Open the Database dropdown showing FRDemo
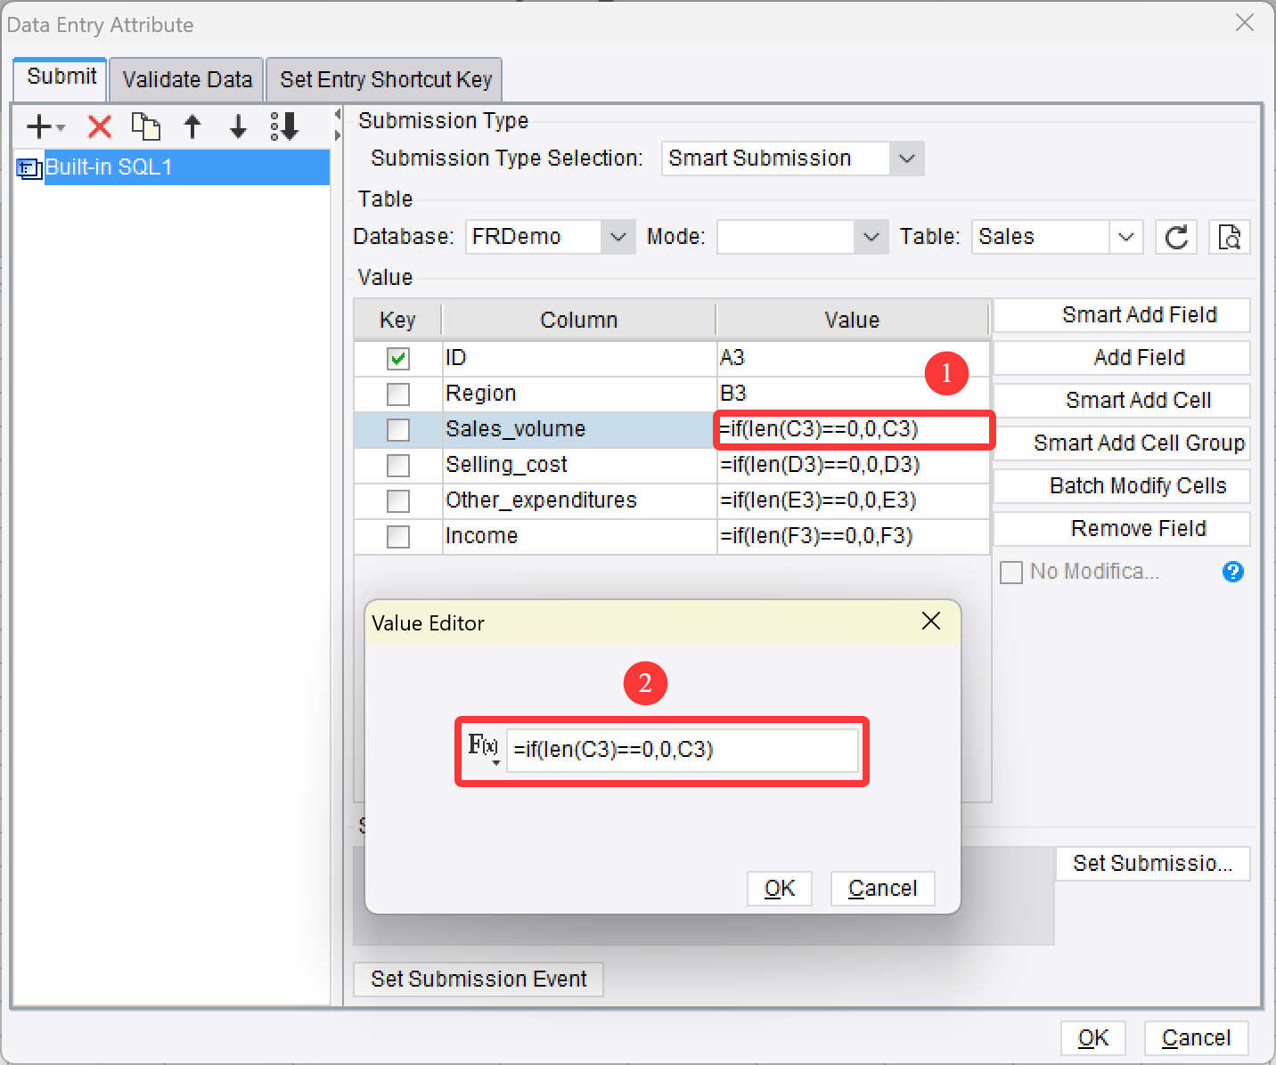This screenshot has height=1065, width=1276. coord(618,237)
